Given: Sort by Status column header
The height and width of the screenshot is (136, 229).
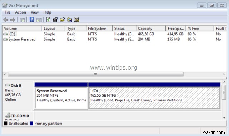Looking at the screenshot, I should point(124,29).
